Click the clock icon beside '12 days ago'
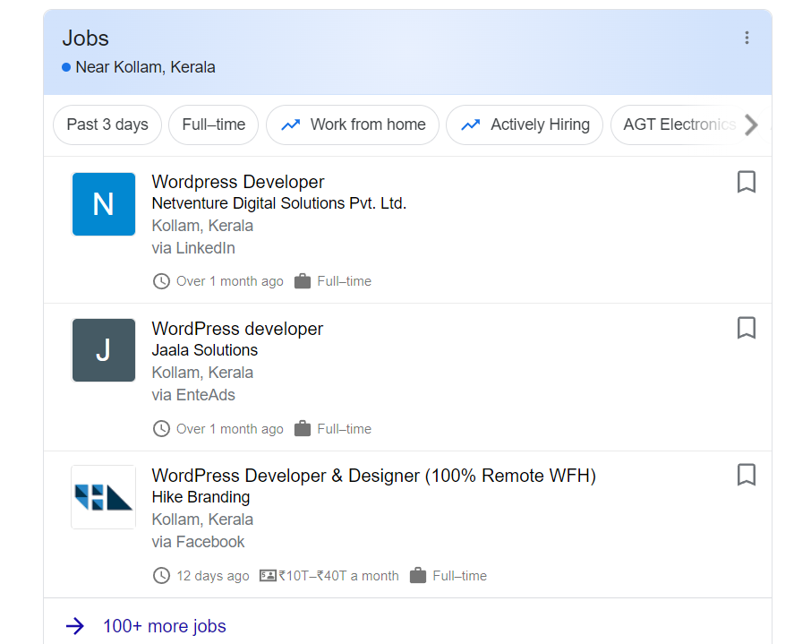Image resolution: width=811 pixels, height=644 pixels. click(x=161, y=576)
